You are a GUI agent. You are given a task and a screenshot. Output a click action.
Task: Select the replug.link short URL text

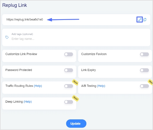[x=25, y=19]
